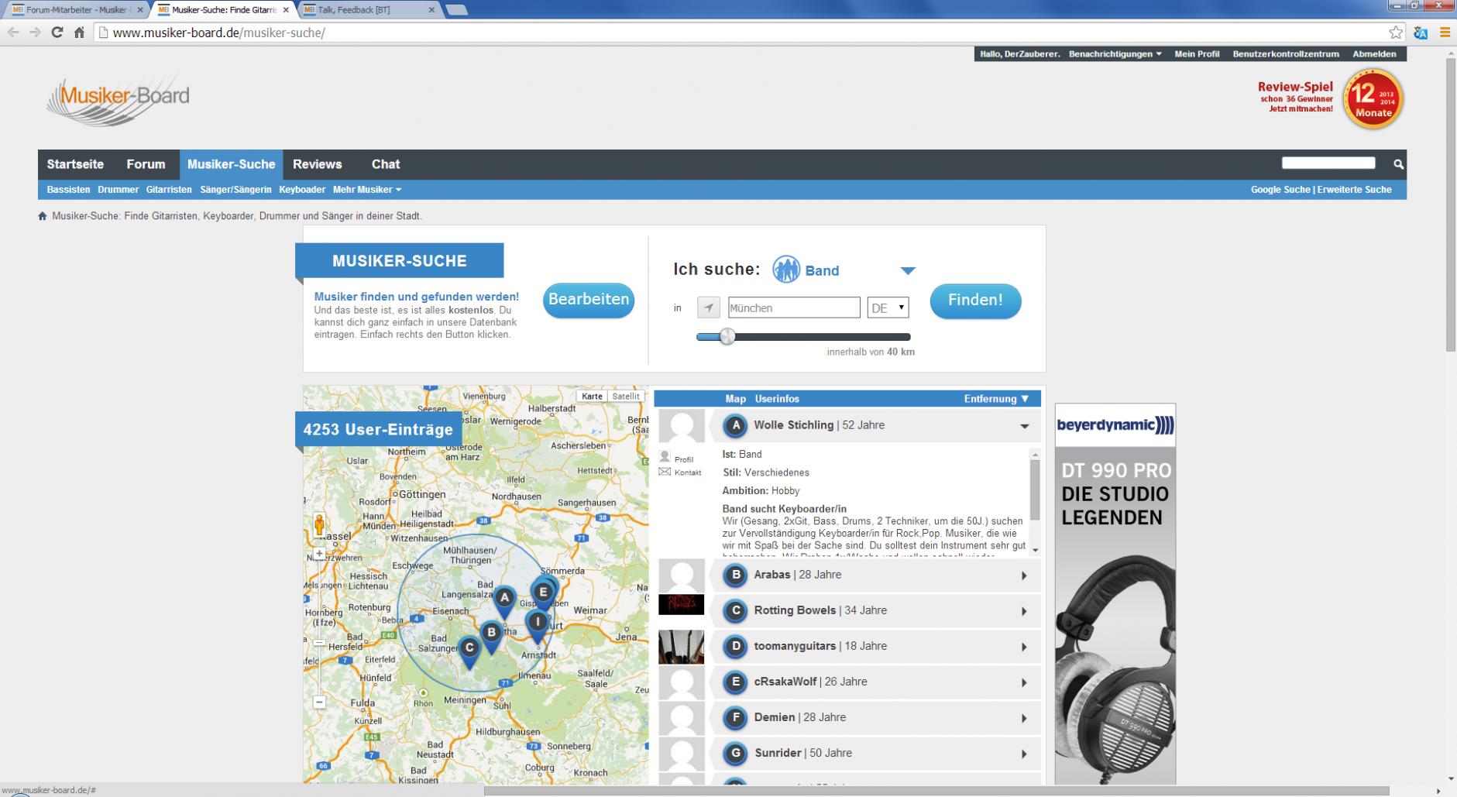Expand the toomanyguitars entry arrow
Image resolution: width=1457 pixels, height=797 pixels.
click(1024, 647)
